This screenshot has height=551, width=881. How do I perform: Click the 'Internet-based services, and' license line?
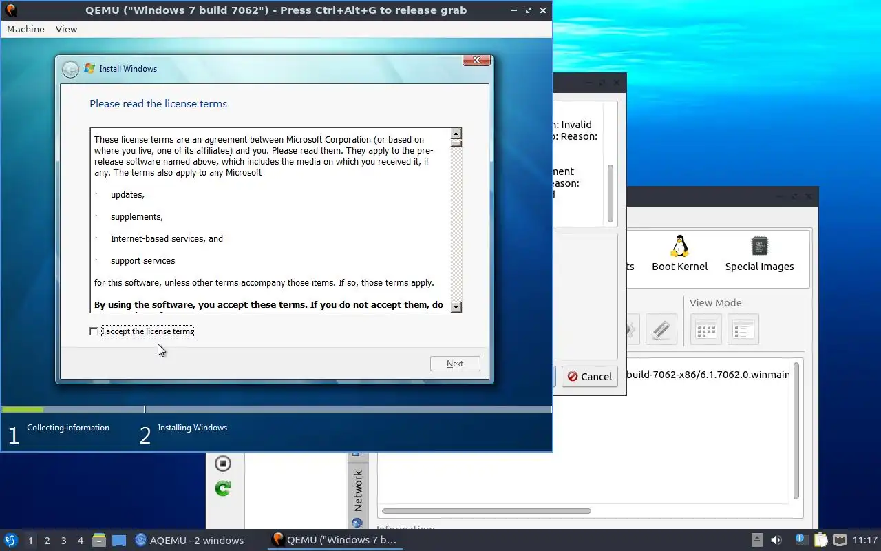point(167,239)
